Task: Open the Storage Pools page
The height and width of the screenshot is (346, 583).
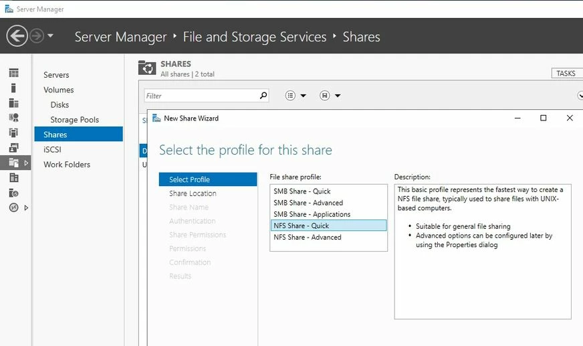Action: (74, 119)
